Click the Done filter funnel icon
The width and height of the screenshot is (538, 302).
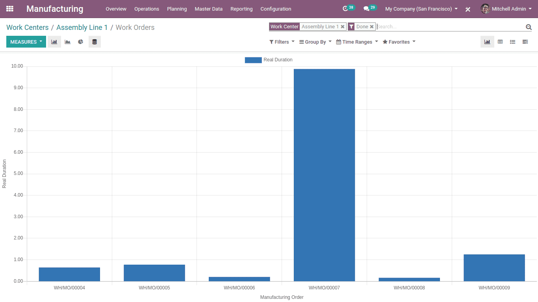[351, 27]
